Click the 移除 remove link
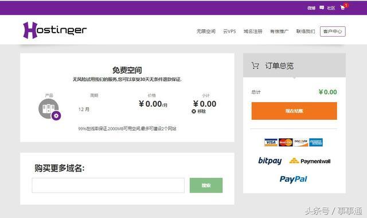The height and width of the screenshot is (218, 367). click(201, 111)
